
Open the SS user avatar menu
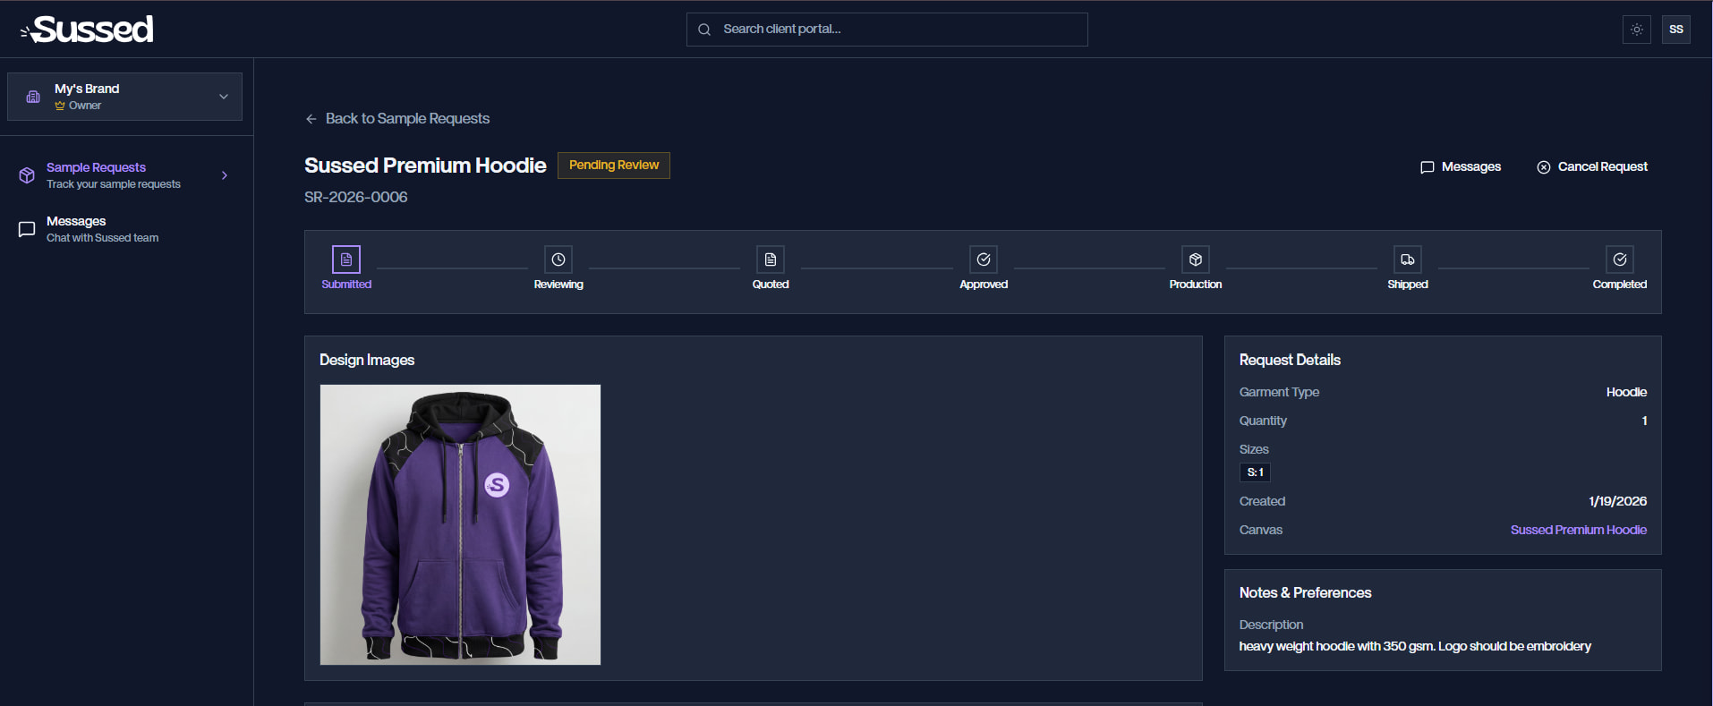pos(1676,30)
